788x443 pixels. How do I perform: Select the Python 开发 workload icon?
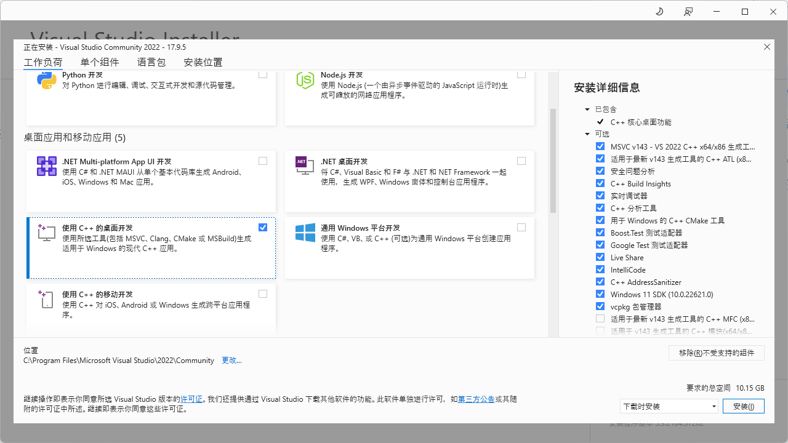pos(46,81)
